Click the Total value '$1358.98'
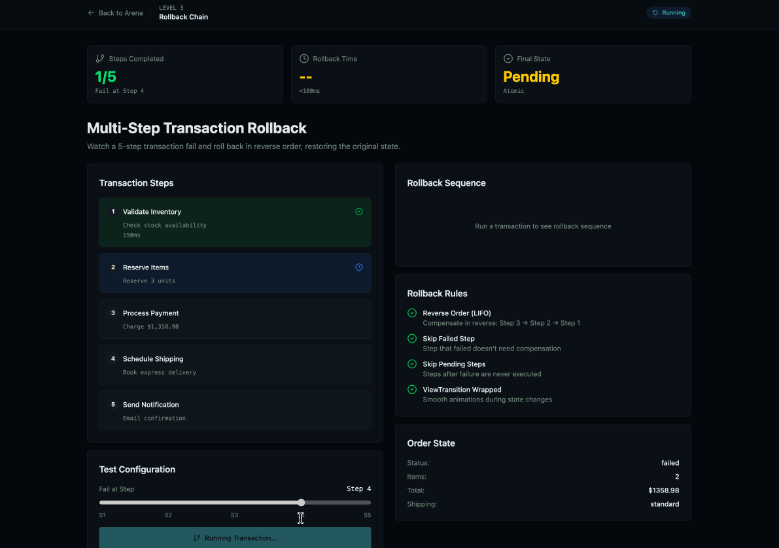This screenshot has width=779, height=548. pyautogui.click(x=663, y=490)
